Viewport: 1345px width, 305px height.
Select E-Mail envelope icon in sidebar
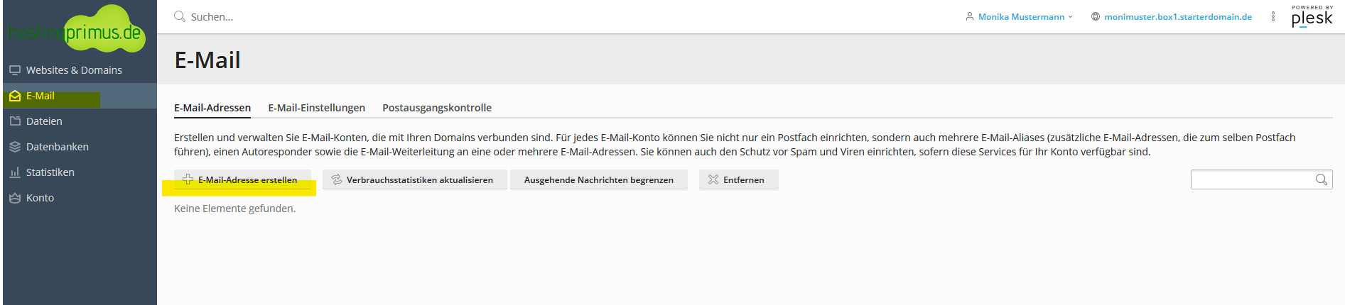click(x=15, y=96)
